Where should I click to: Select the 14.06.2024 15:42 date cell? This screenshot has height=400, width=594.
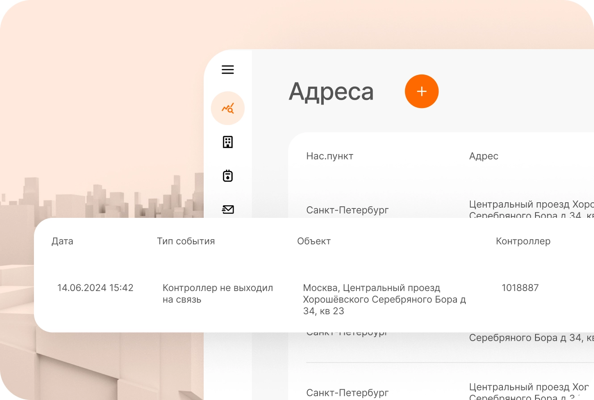pyautogui.click(x=95, y=288)
